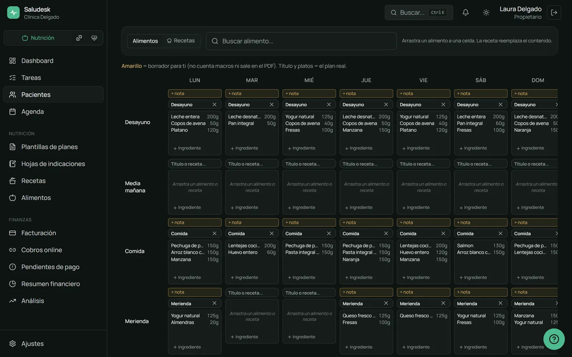
Task: Click Título o receta for Tuesday Media mañana
Action: click(252, 164)
